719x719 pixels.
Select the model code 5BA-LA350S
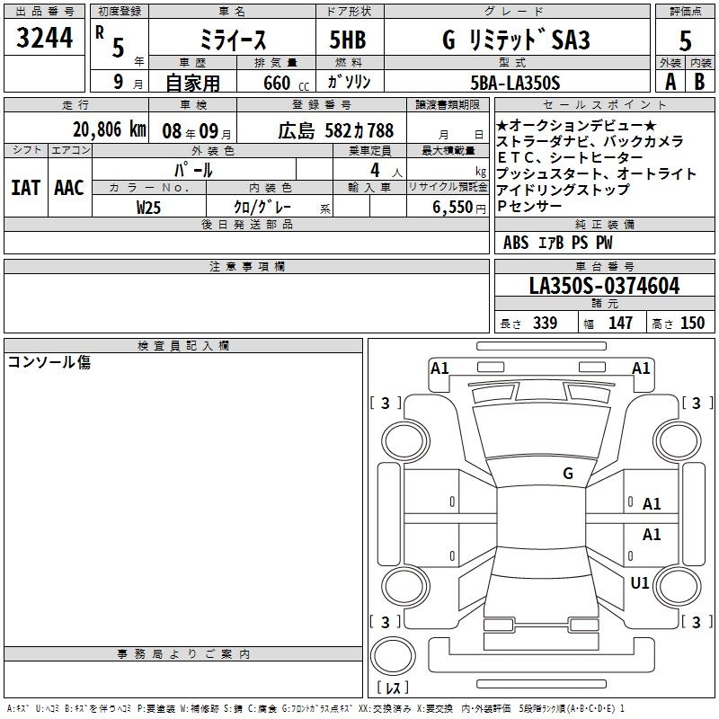coord(515,83)
